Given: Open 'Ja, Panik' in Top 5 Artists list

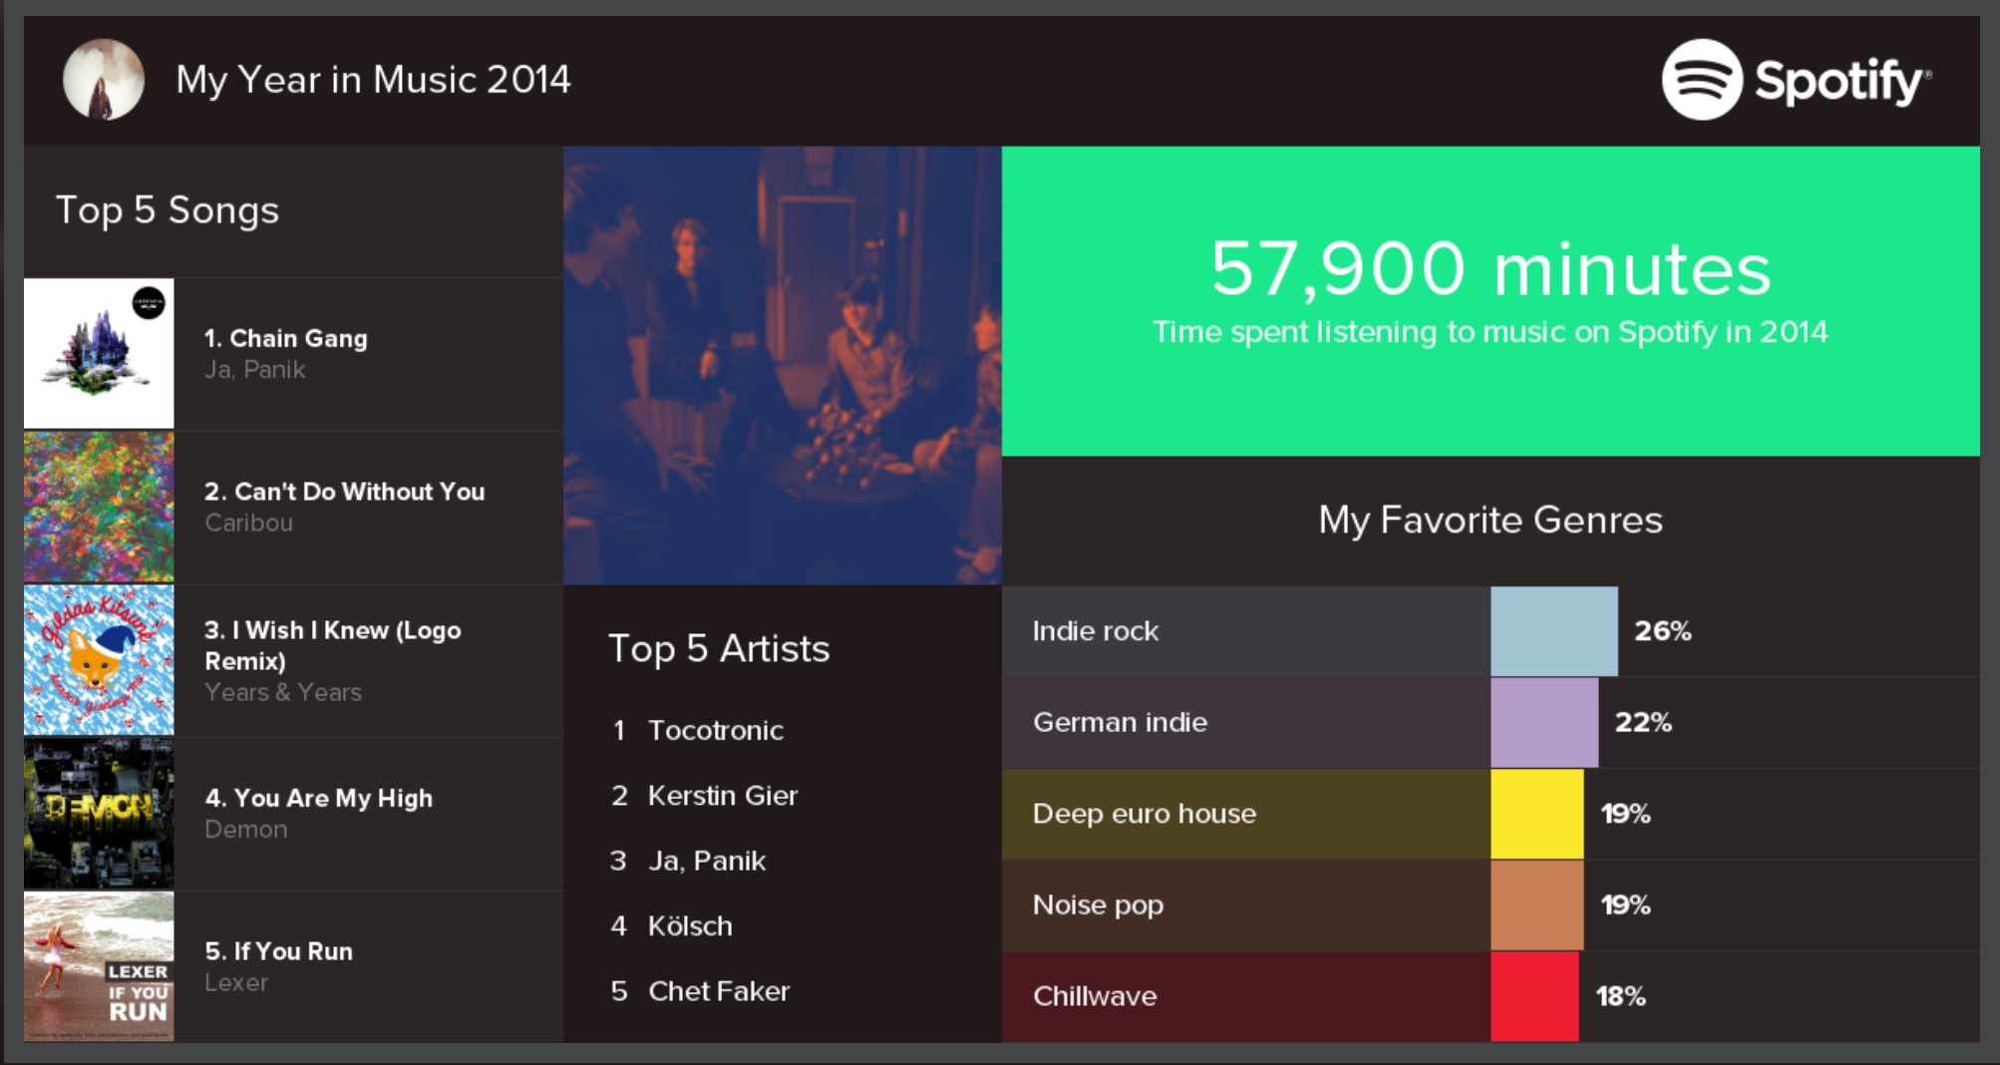Looking at the screenshot, I should 707,862.
